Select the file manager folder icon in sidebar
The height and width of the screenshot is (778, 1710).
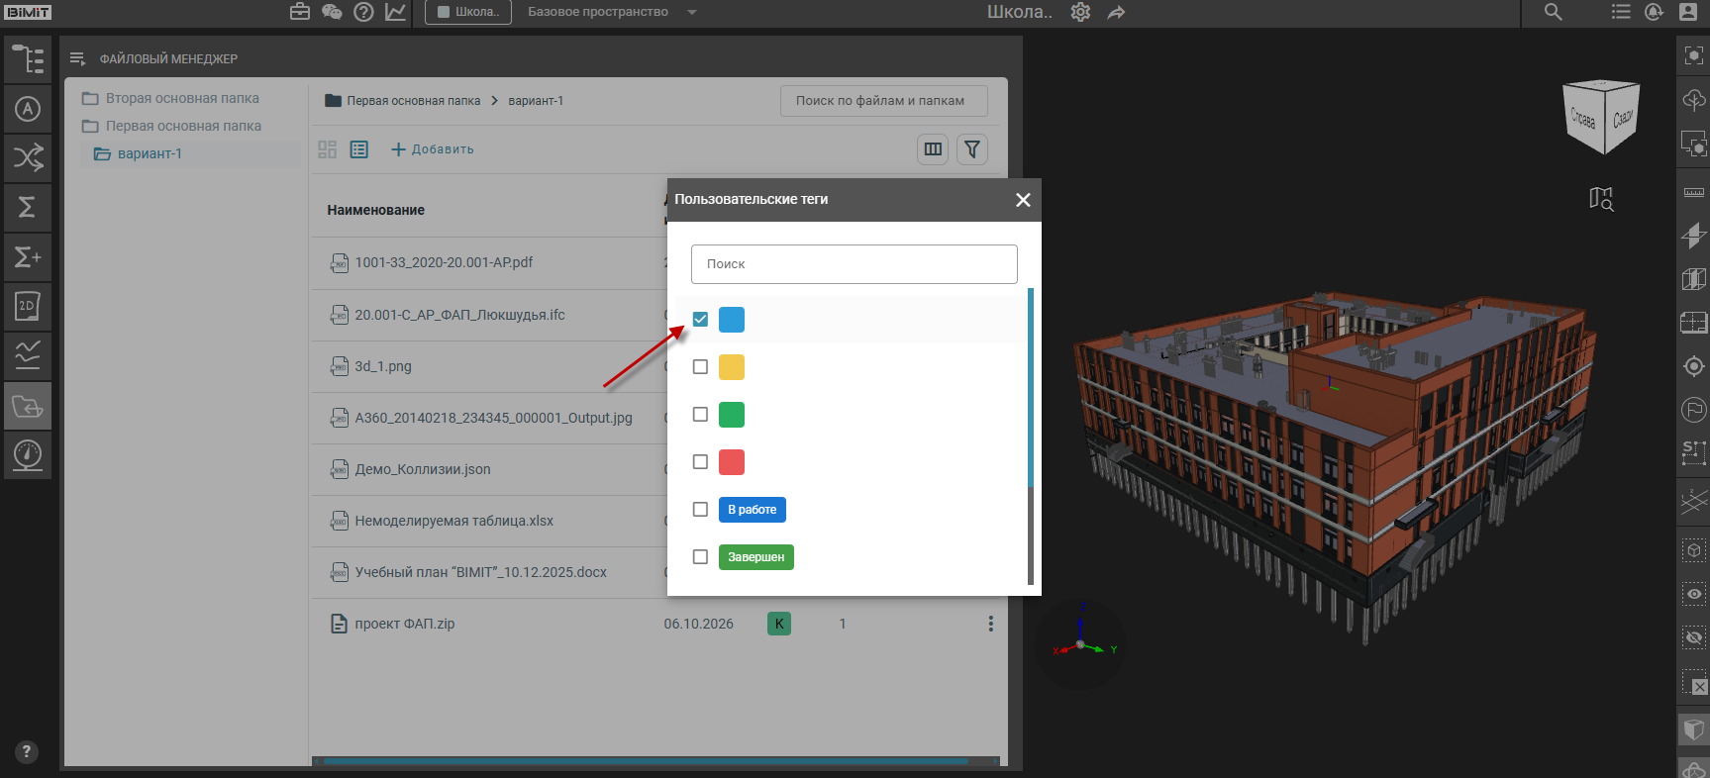click(28, 406)
